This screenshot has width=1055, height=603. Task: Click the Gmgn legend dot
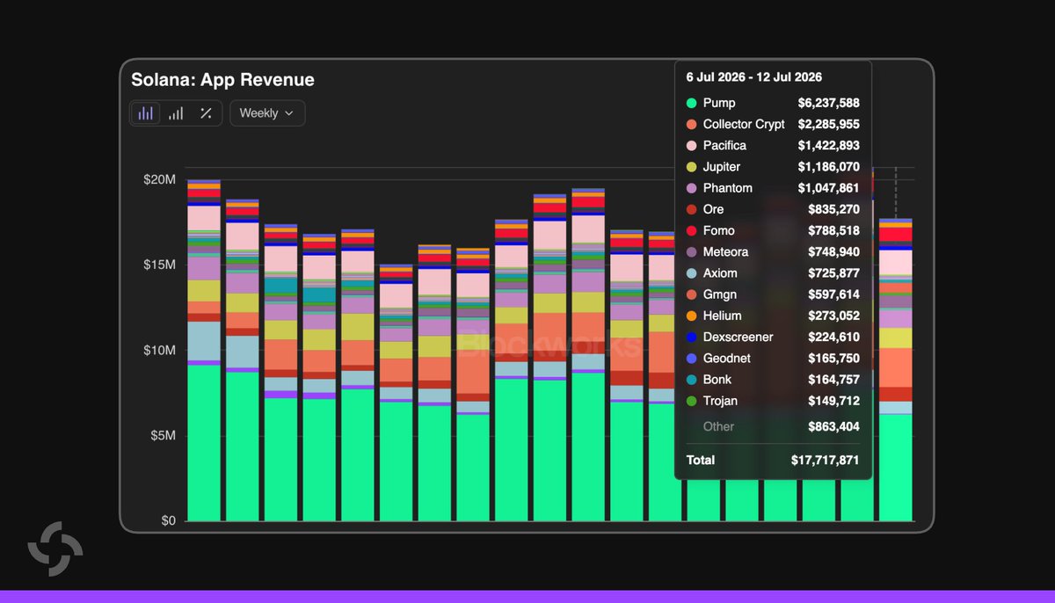click(x=691, y=294)
